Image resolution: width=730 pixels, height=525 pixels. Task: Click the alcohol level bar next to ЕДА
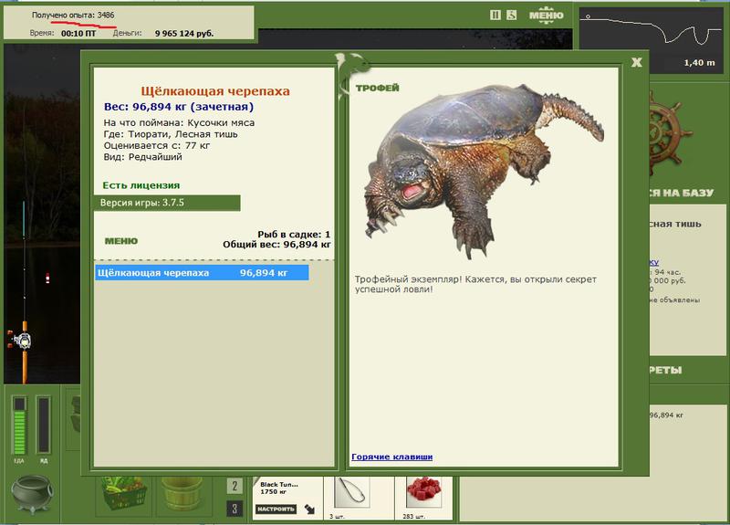point(43,425)
